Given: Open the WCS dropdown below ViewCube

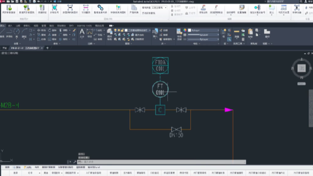Looking at the screenshot, I should coord(301,84).
